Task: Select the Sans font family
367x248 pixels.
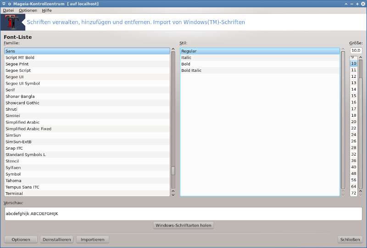Action: click(x=87, y=51)
